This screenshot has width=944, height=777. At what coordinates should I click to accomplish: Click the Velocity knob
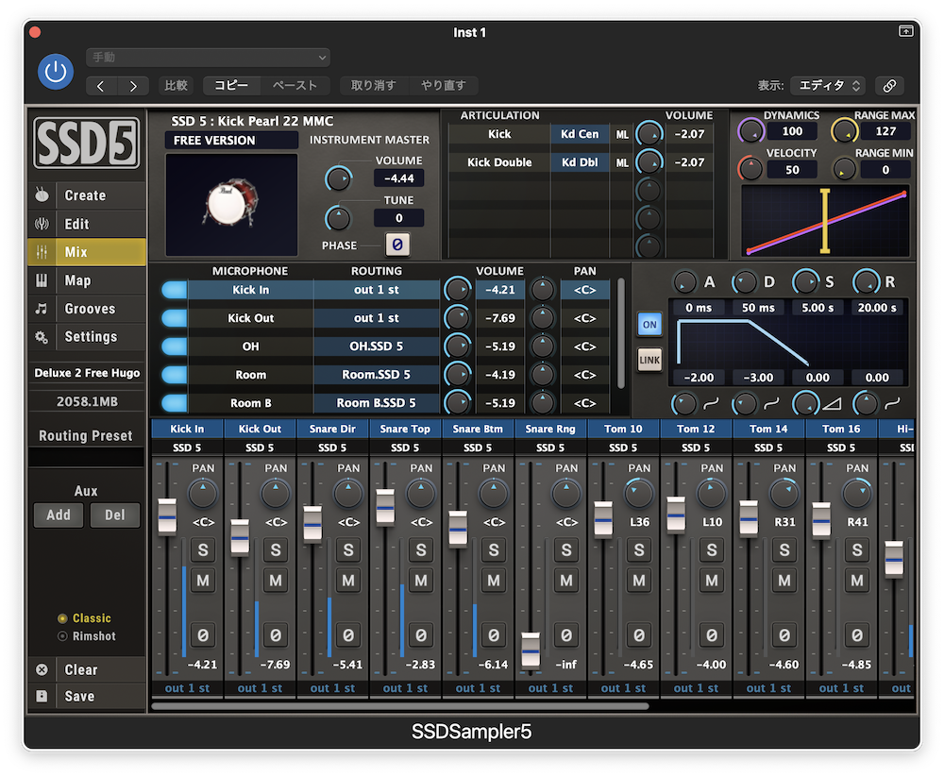pos(750,169)
